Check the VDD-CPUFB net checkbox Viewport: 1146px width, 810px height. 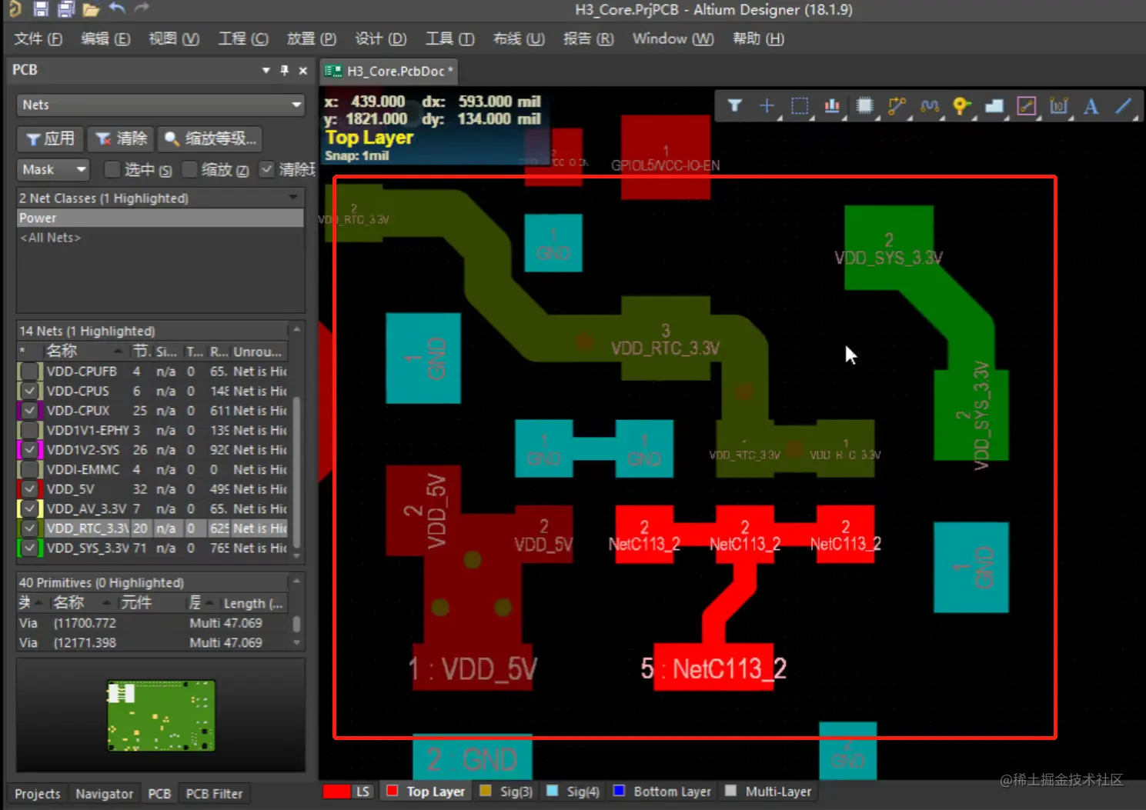tap(29, 372)
